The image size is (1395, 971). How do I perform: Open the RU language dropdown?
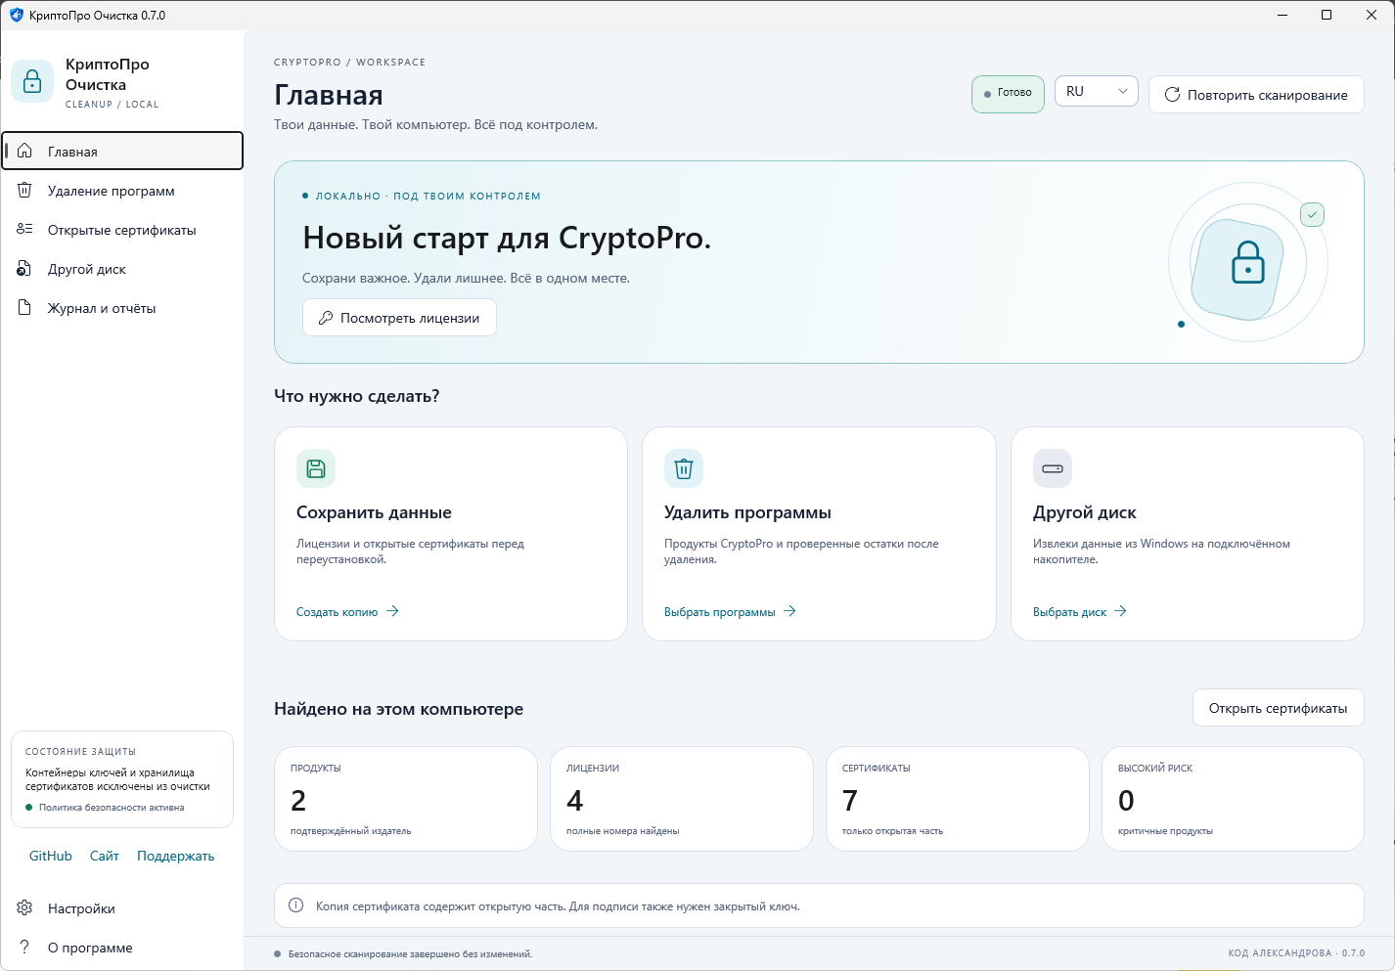[x=1097, y=91]
